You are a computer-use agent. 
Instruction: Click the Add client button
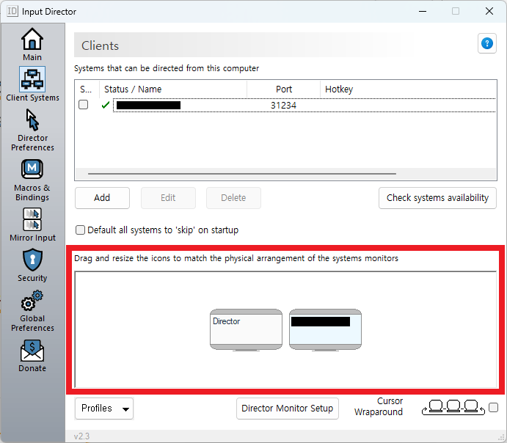pos(102,198)
